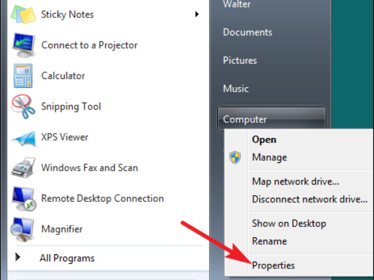Open the Windows Fax and Scan icon

coord(23,168)
